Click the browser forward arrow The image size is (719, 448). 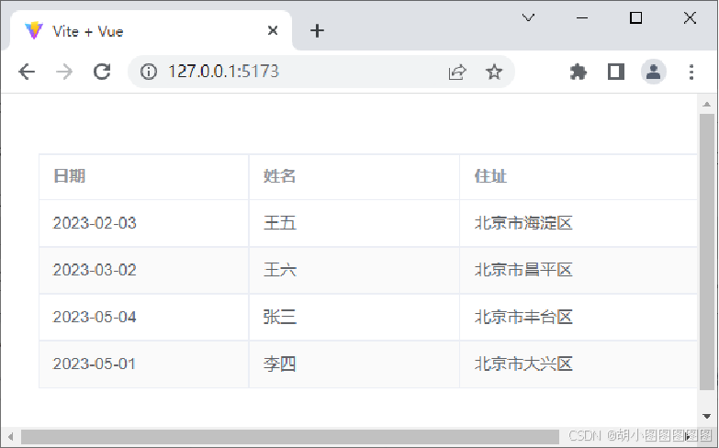pos(64,72)
